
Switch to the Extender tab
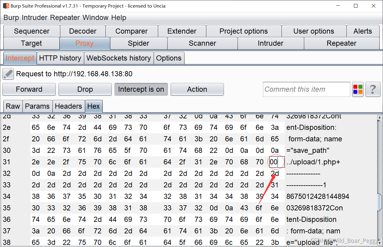[x=182, y=31]
